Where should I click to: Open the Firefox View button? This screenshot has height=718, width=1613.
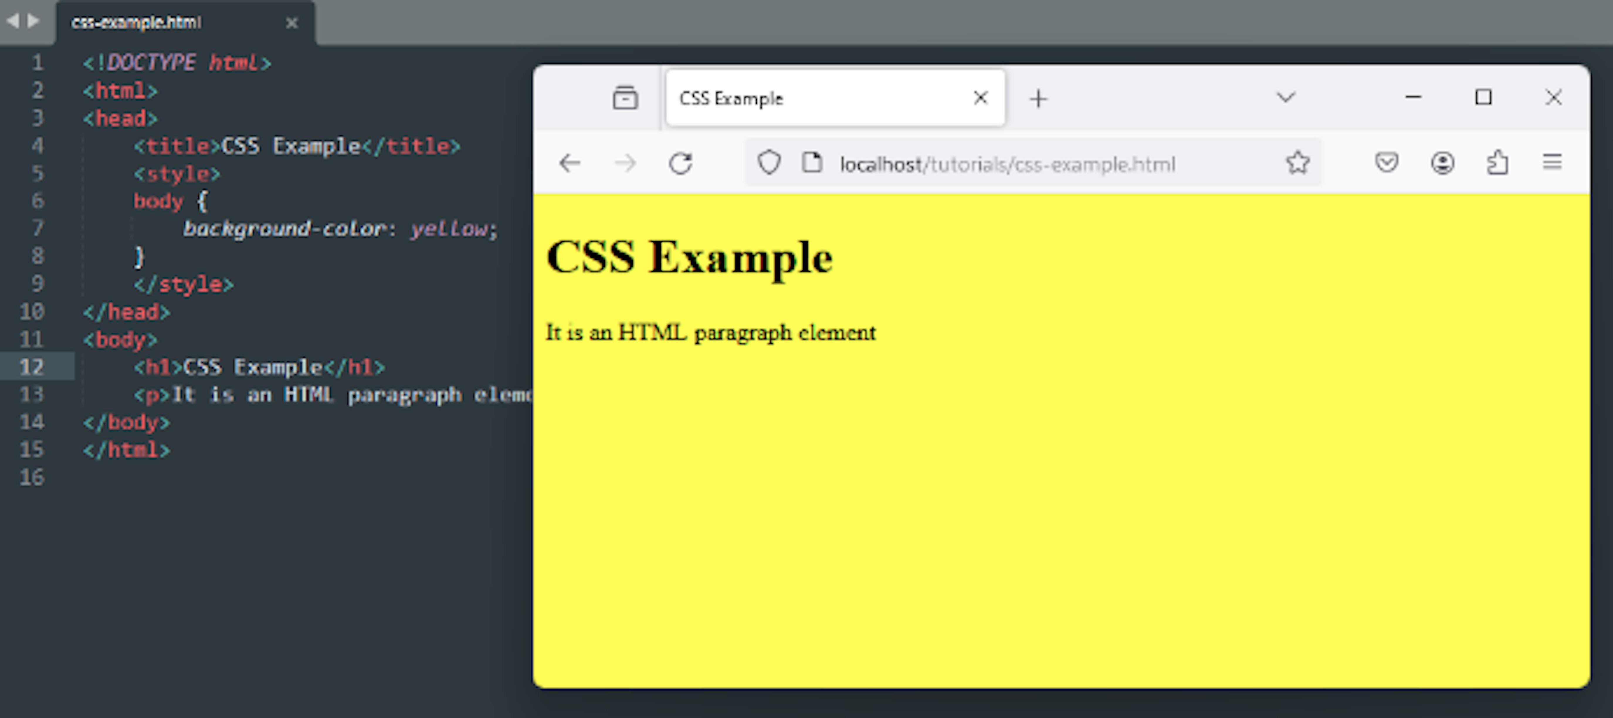(625, 98)
